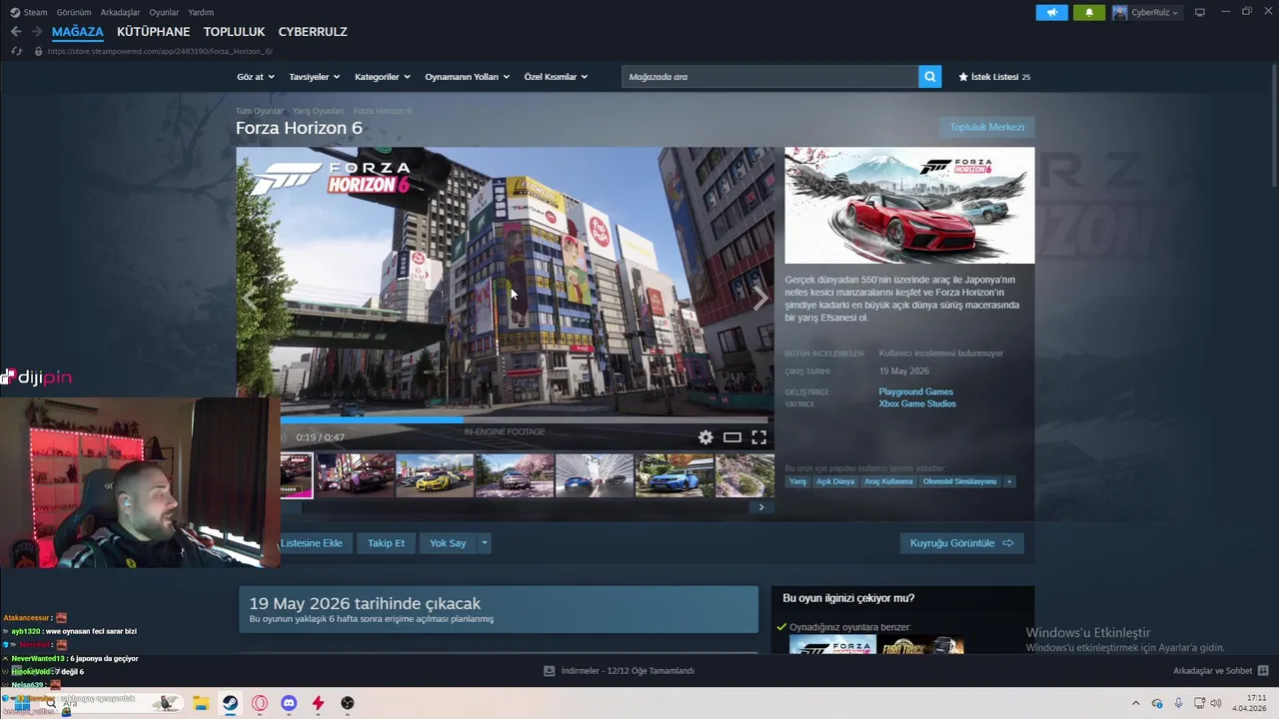Open OBS Studio from the taskbar

click(348, 703)
